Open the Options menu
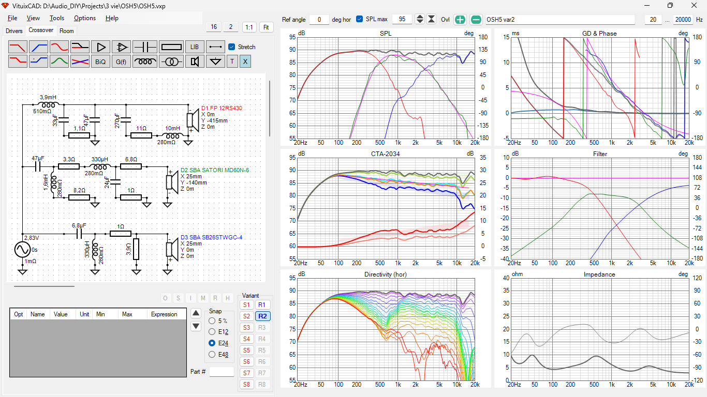The image size is (707, 397). coord(85,18)
